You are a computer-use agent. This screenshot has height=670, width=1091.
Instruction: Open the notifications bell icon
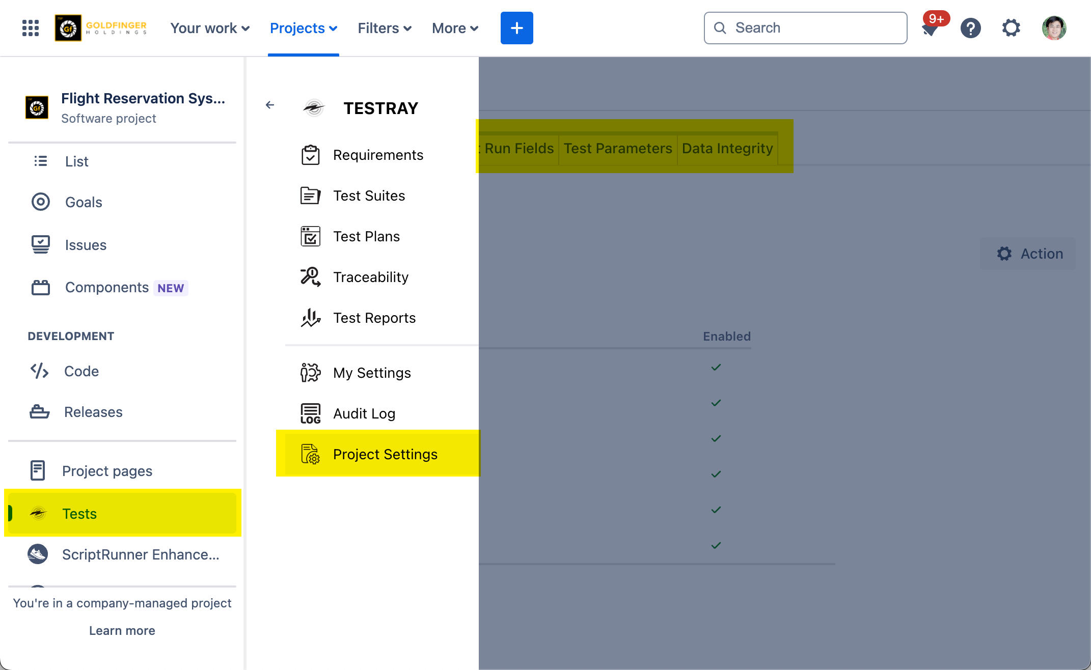pos(931,29)
